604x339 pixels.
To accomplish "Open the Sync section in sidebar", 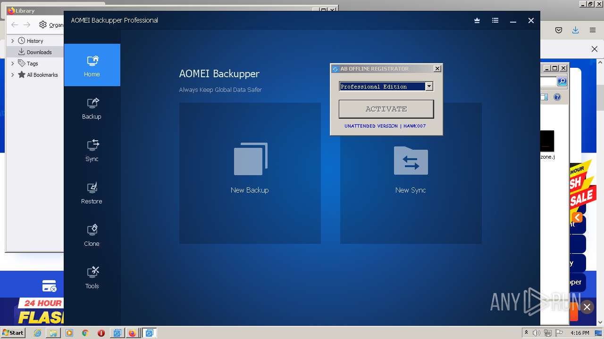I will [x=92, y=150].
